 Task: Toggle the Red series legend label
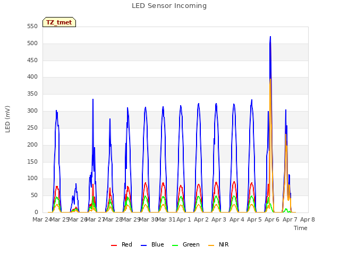coord(127,244)
